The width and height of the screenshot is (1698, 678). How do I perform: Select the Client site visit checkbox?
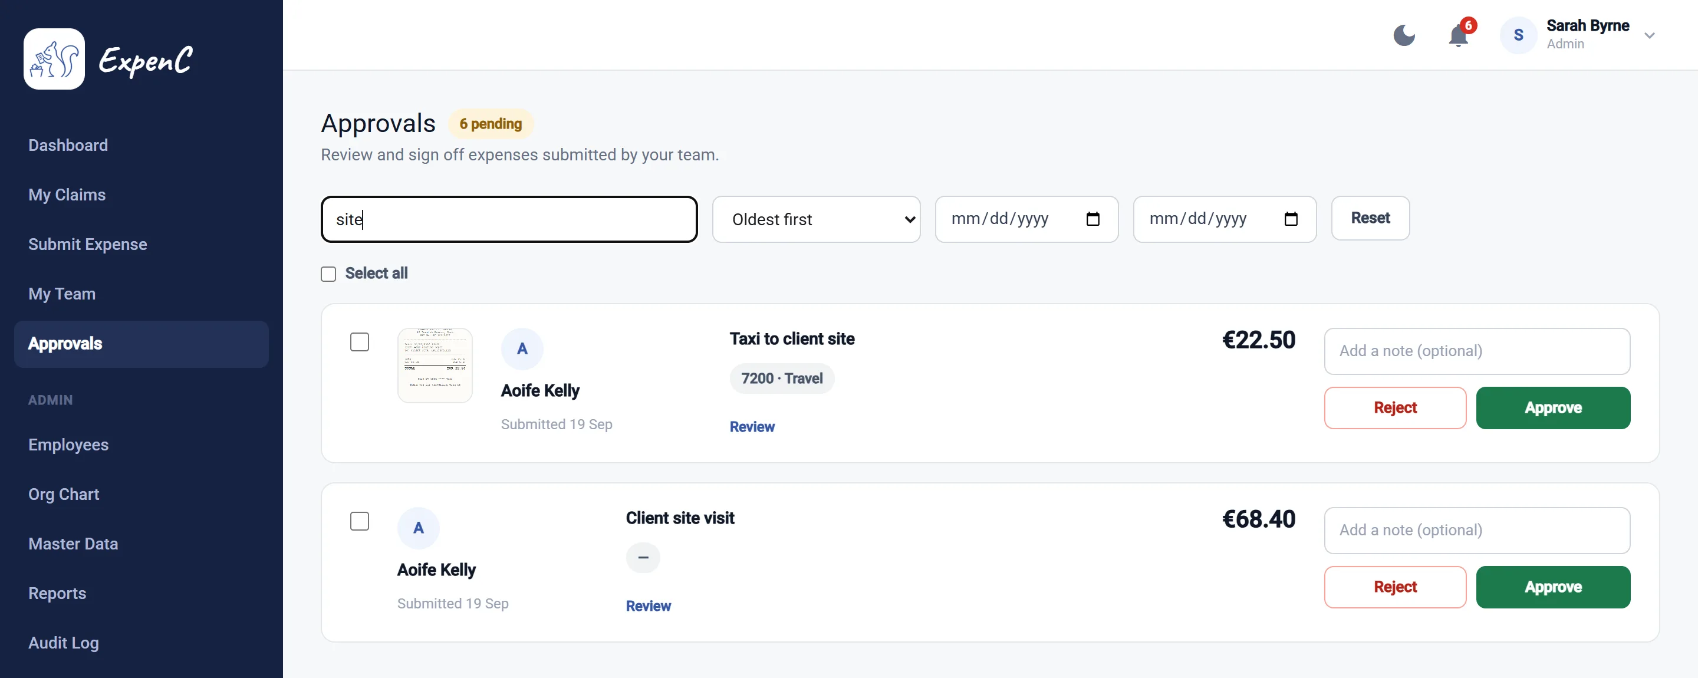click(x=359, y=521)
